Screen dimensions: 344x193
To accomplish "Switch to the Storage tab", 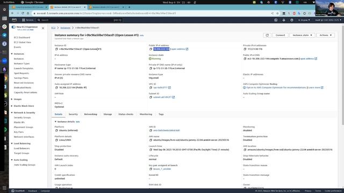I will tap(107, 114).
